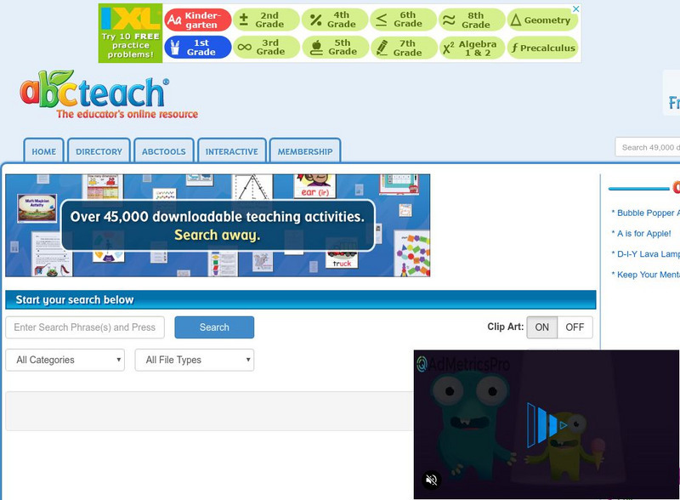Image resolution: width=680 pixels, height=500 pixels.
Task: Play the video ad using the blue play icon
Action: click(547, 425)
